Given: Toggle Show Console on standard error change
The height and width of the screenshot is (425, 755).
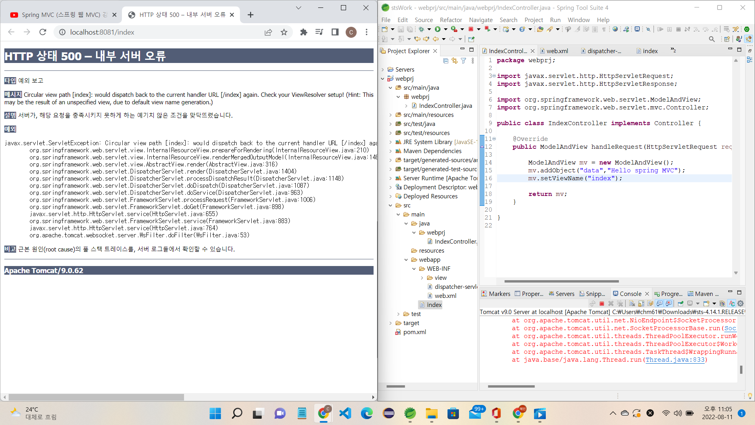Looking at the screenshot, I should point(668,303).
